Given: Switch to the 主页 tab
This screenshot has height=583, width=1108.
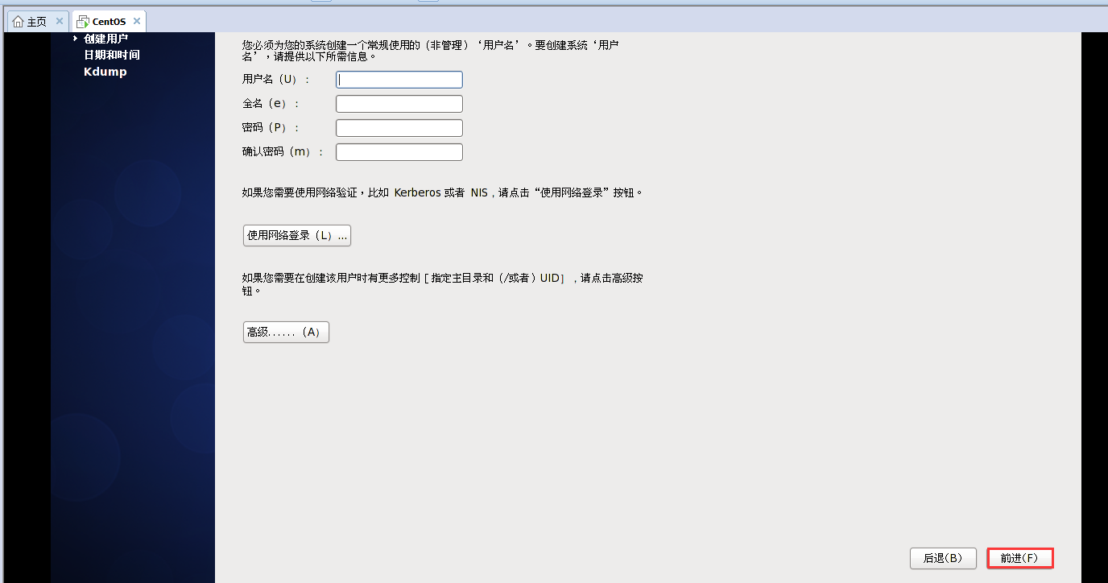Looking at the screenshot, I should [37, 22].
